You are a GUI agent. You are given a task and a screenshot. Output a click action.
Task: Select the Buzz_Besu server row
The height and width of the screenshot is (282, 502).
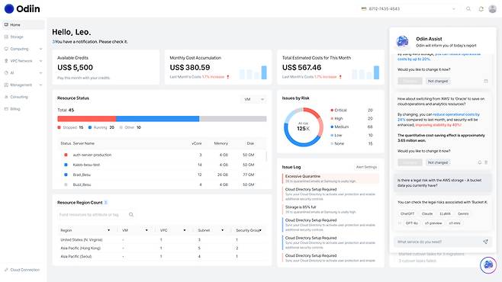click(162, 184)
